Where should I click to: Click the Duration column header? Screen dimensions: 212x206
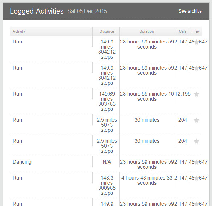coord(147,31)
